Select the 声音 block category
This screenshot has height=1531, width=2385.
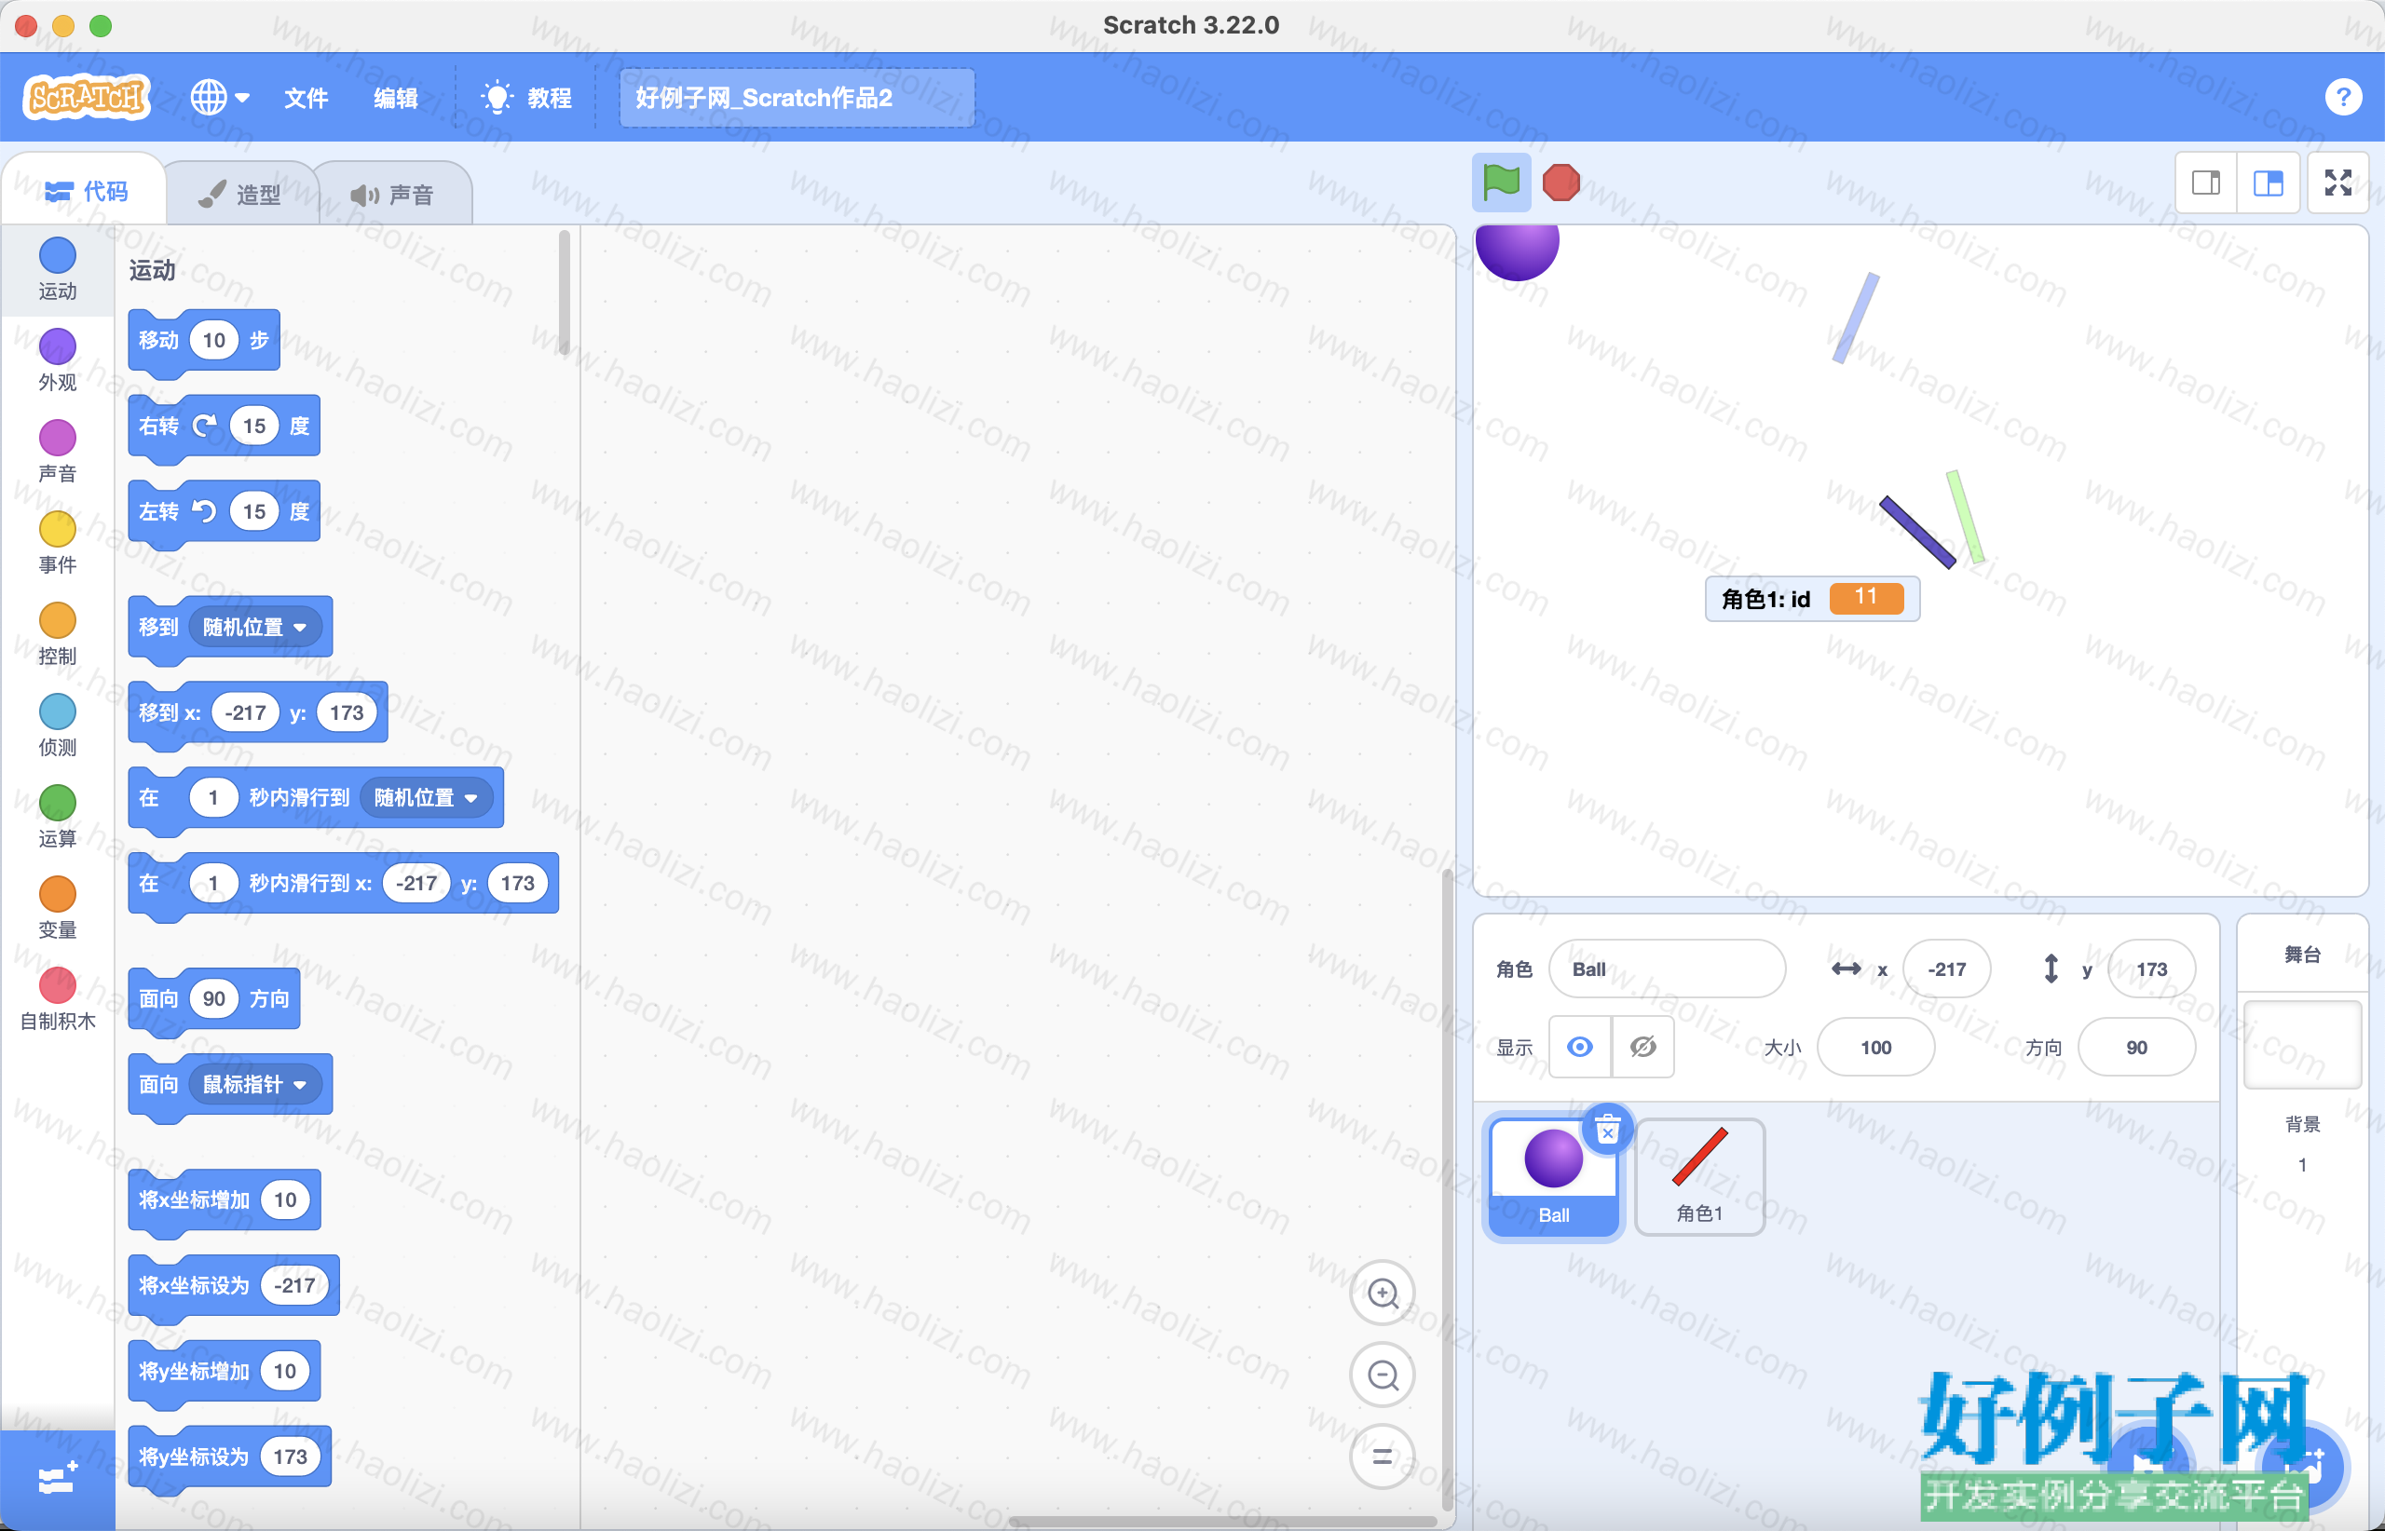[58, 453]
